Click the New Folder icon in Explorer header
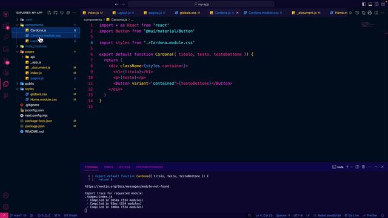Image resolution: width=388 pixels, height=218 pixels. [x=55, y=13]
